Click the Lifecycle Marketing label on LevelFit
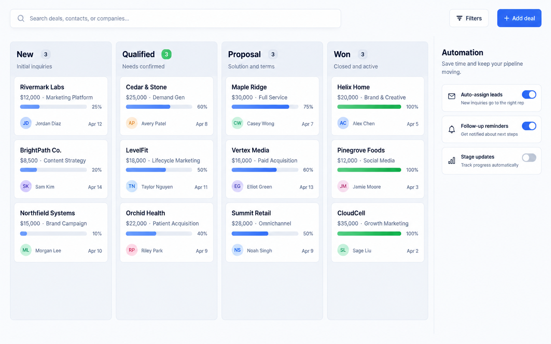 (x=176, y=160)
